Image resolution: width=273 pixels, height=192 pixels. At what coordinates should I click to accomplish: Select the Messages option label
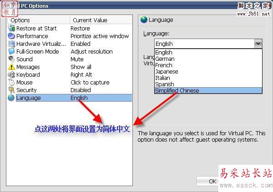[28, 67]
